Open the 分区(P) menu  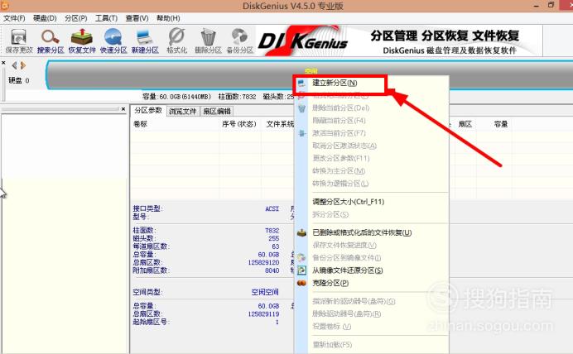point(75,18)
